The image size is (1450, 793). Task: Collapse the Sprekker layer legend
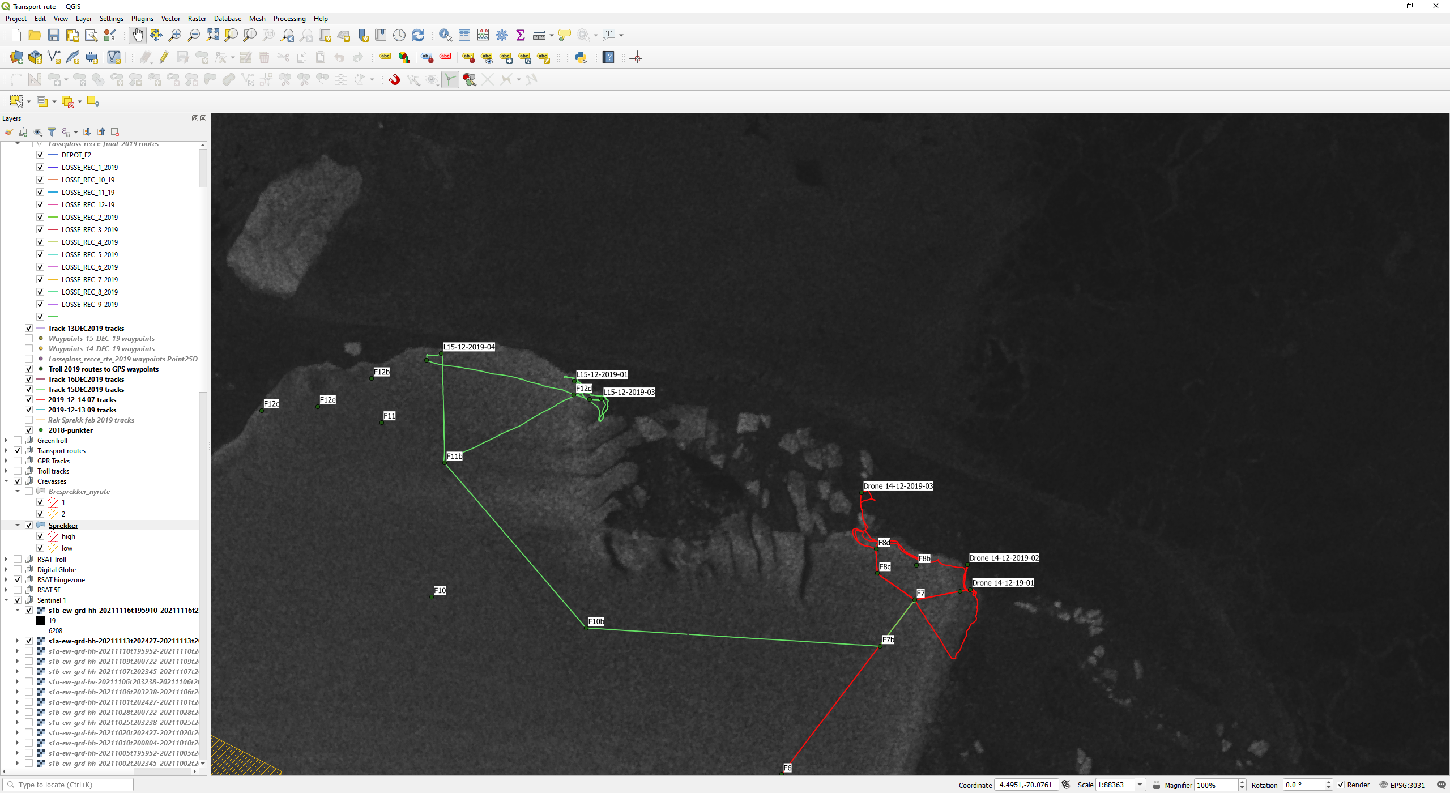click(x=18, y=525)
